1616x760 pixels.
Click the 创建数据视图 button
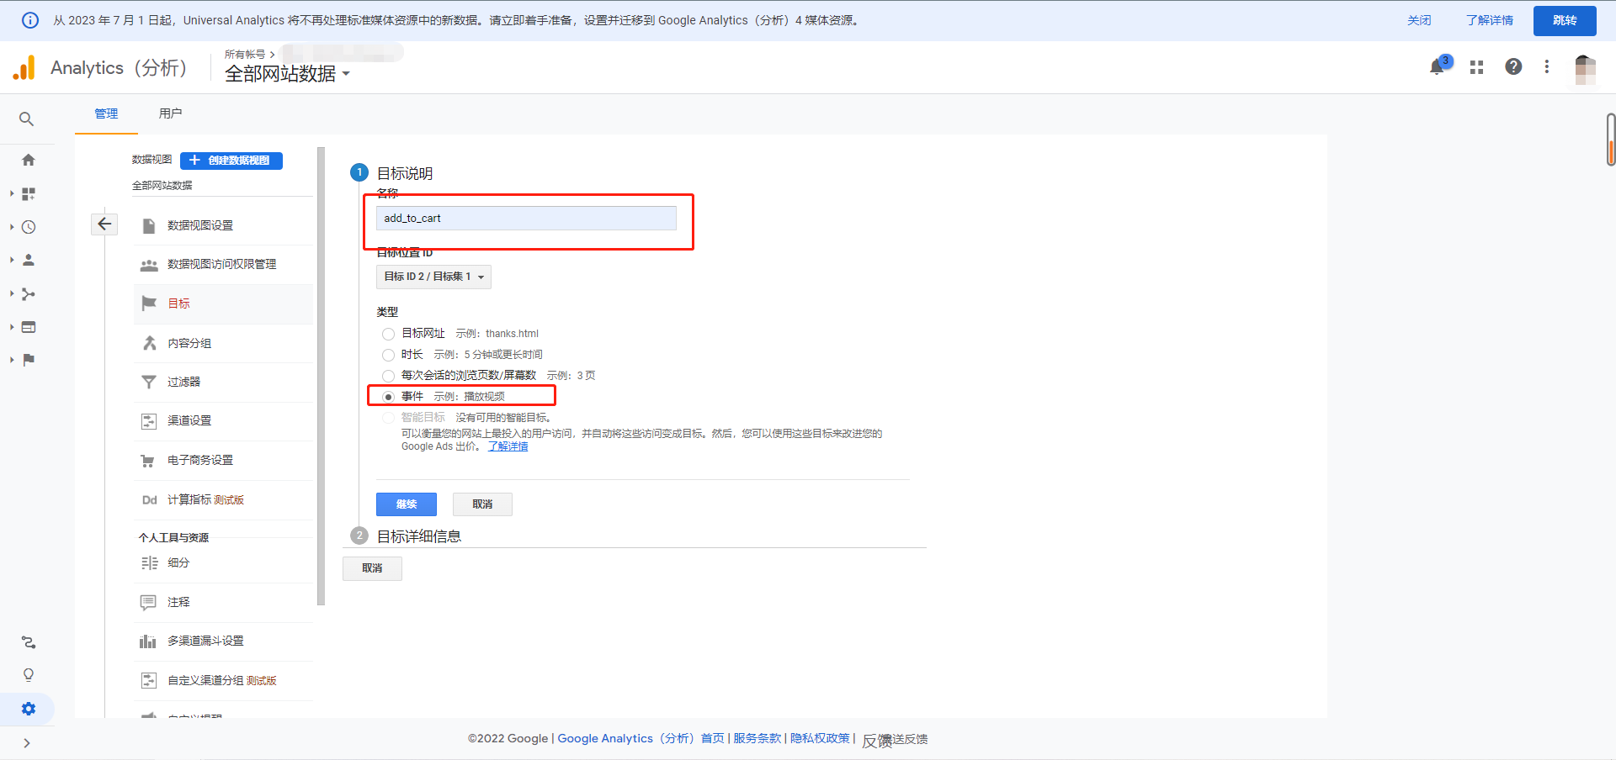[231, 161]
